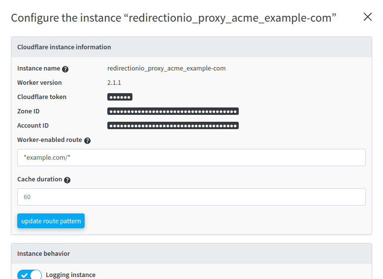This screenshot has height=279, width=383.
Task: Open help icon next to Worker-enabled route
Action: pyautogui.click(x=87, y=140)
